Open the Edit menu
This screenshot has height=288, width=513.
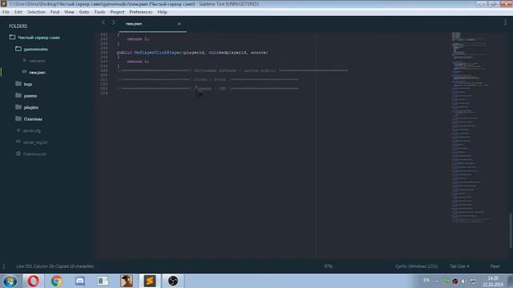(18, 12)
